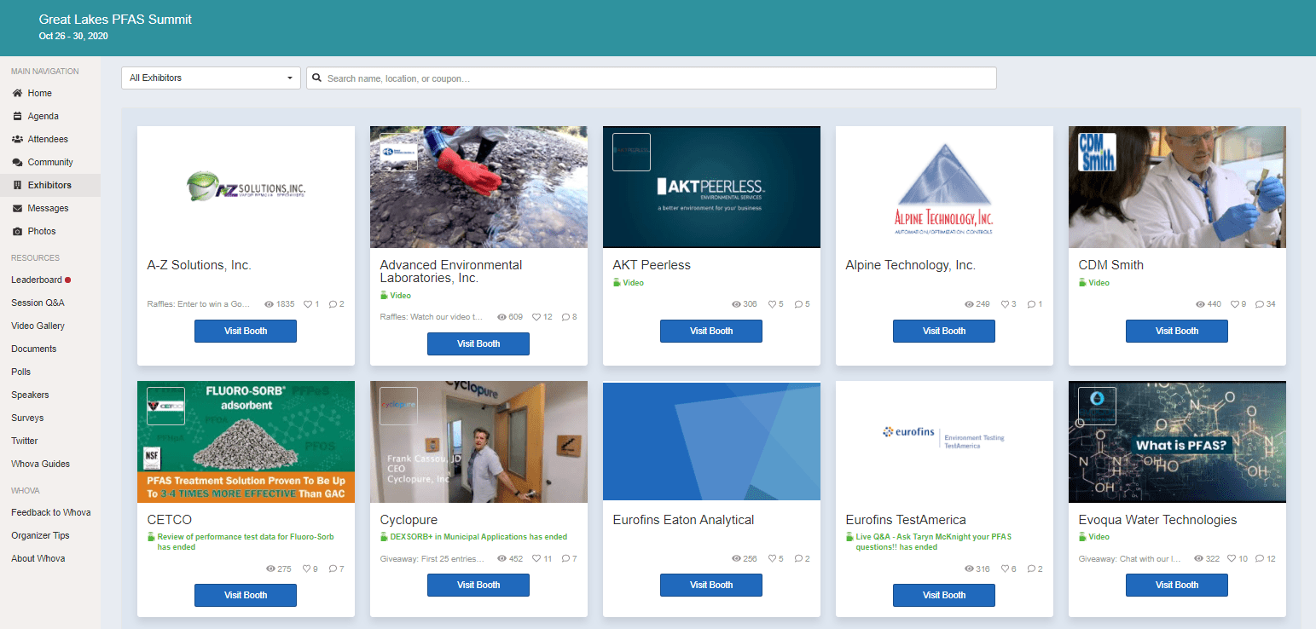Open the 'What is PFAS?' Evoqua thumbnail
1316x629 pixels.
click(x=1177, y=441)
